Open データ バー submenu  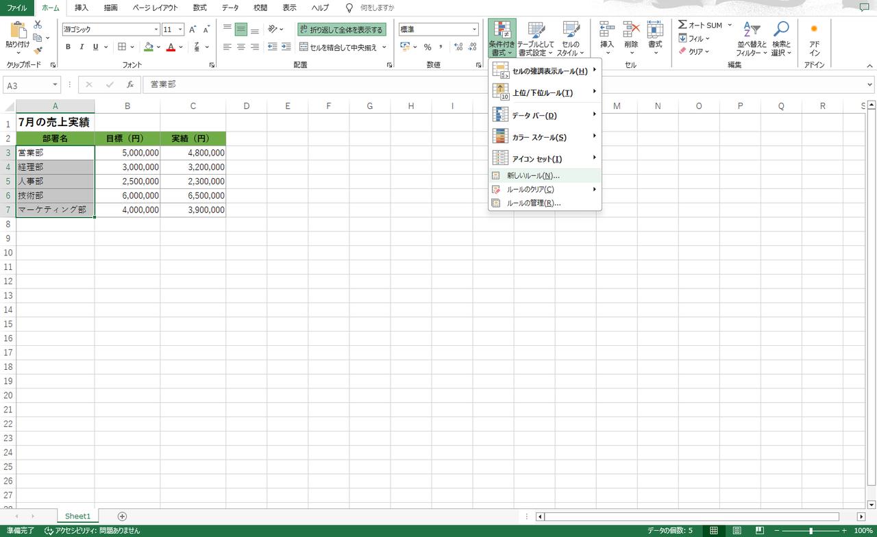[545, 115]
